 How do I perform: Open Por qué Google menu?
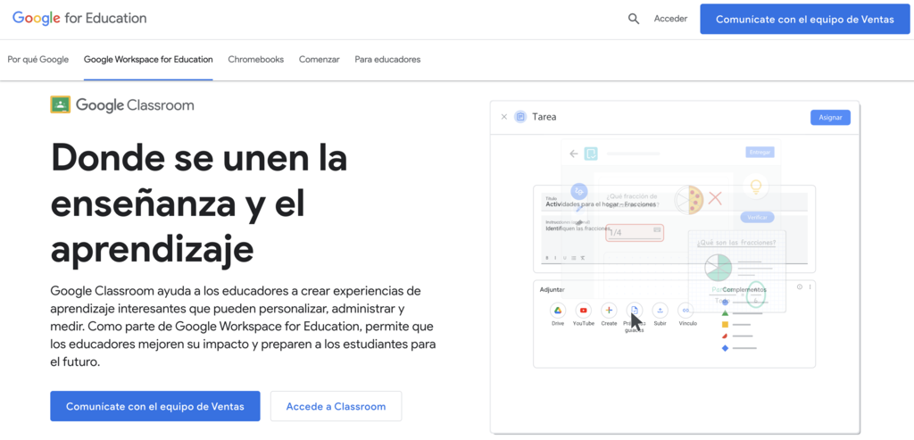click(37, 60)
